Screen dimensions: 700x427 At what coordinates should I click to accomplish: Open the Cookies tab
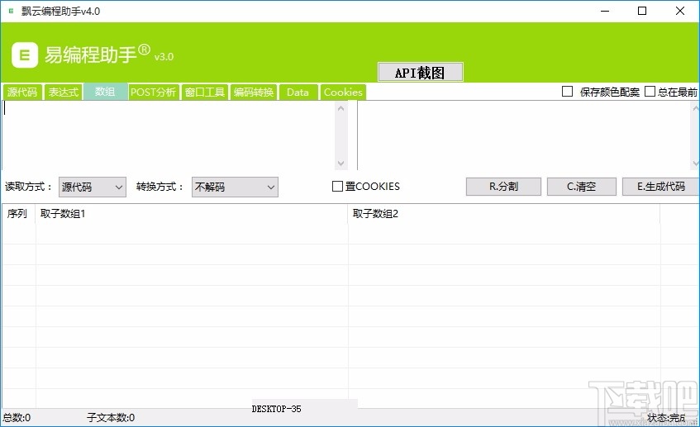[343, 93]
